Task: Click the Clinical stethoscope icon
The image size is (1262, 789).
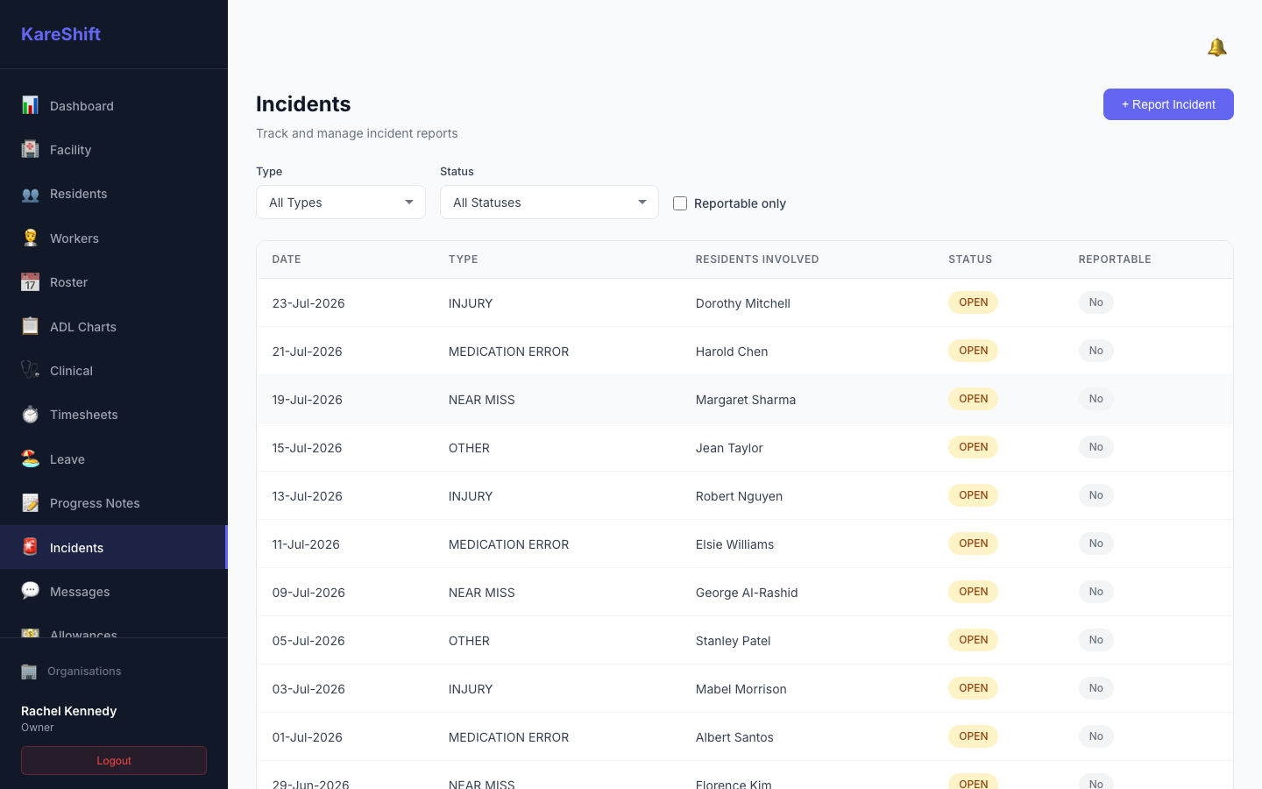Action: (x=30, y=370)
